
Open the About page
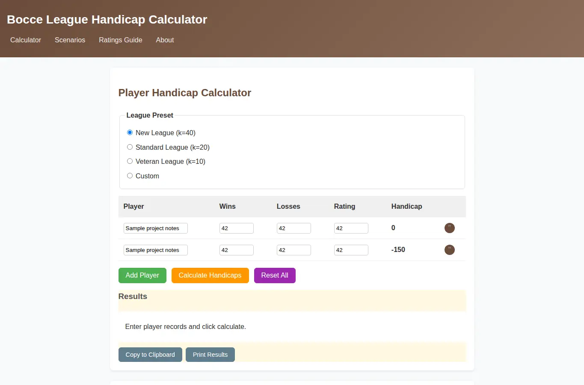(x=165, y=40)
